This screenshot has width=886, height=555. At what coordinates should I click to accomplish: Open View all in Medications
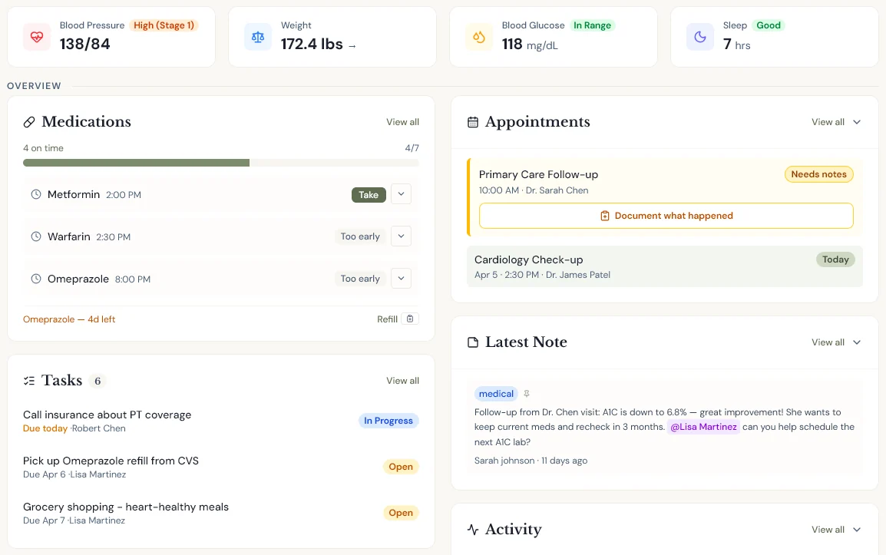click(403, 122)
